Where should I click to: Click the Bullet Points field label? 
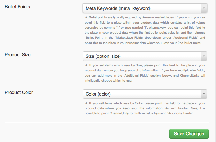point(17,7)
